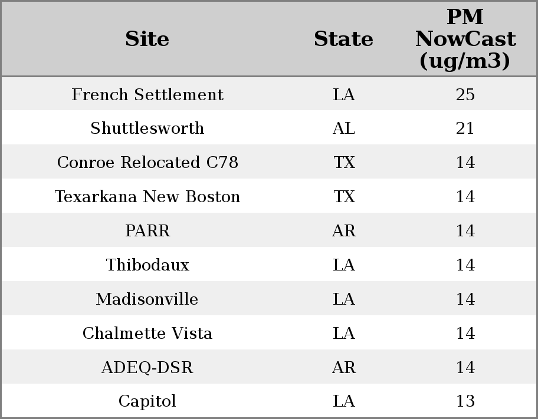Screen dimensions: 538x419
Task: Click the AR state cell for PARR
Action: (343, 230)
